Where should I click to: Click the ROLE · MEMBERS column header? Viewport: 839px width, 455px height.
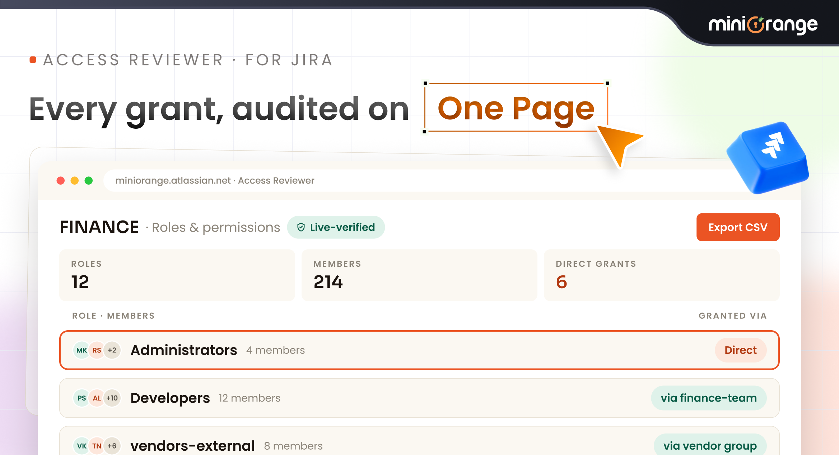(x=113, y=316)
